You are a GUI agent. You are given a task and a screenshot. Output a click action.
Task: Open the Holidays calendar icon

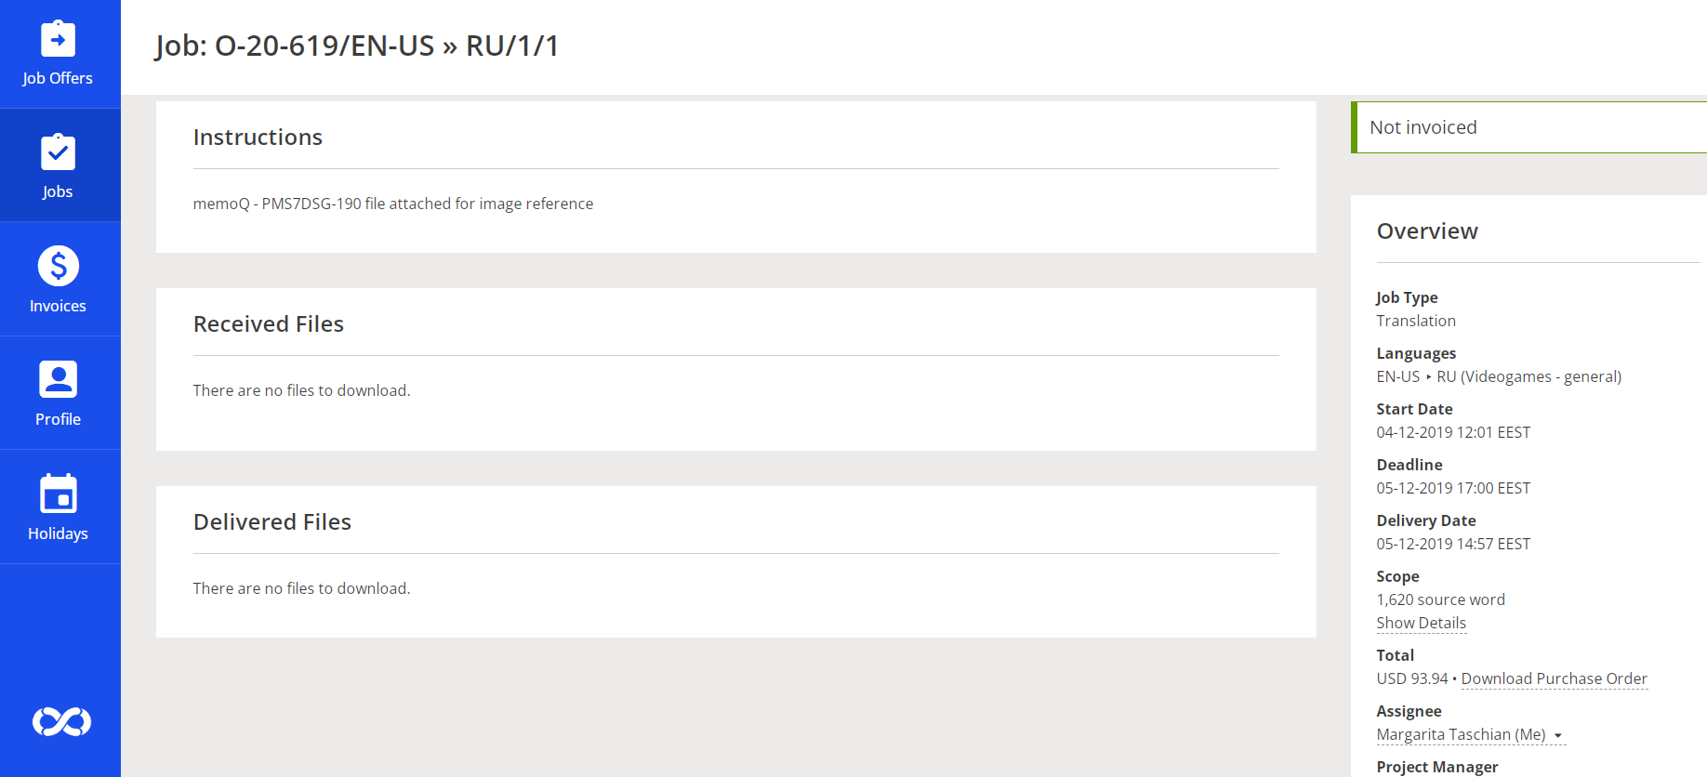[x=58, y=494]
